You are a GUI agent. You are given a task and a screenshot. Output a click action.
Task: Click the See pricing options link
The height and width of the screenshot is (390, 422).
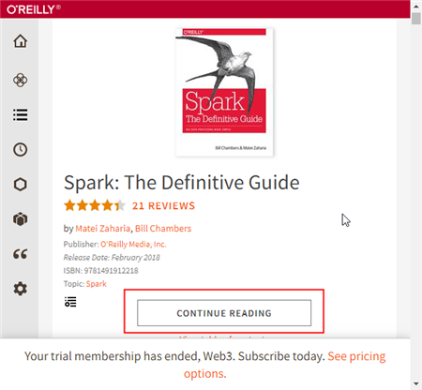point(284,365)
